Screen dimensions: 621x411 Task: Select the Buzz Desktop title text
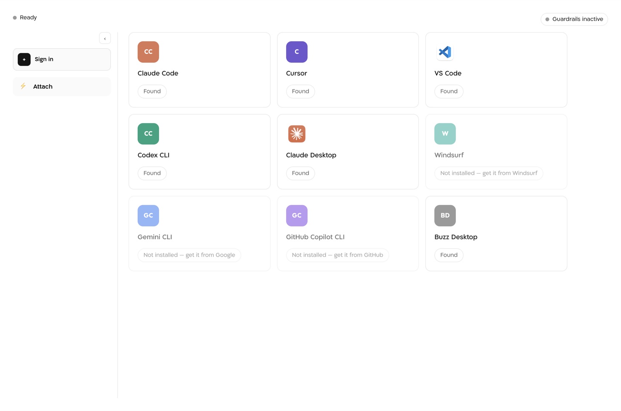(456, 237)
